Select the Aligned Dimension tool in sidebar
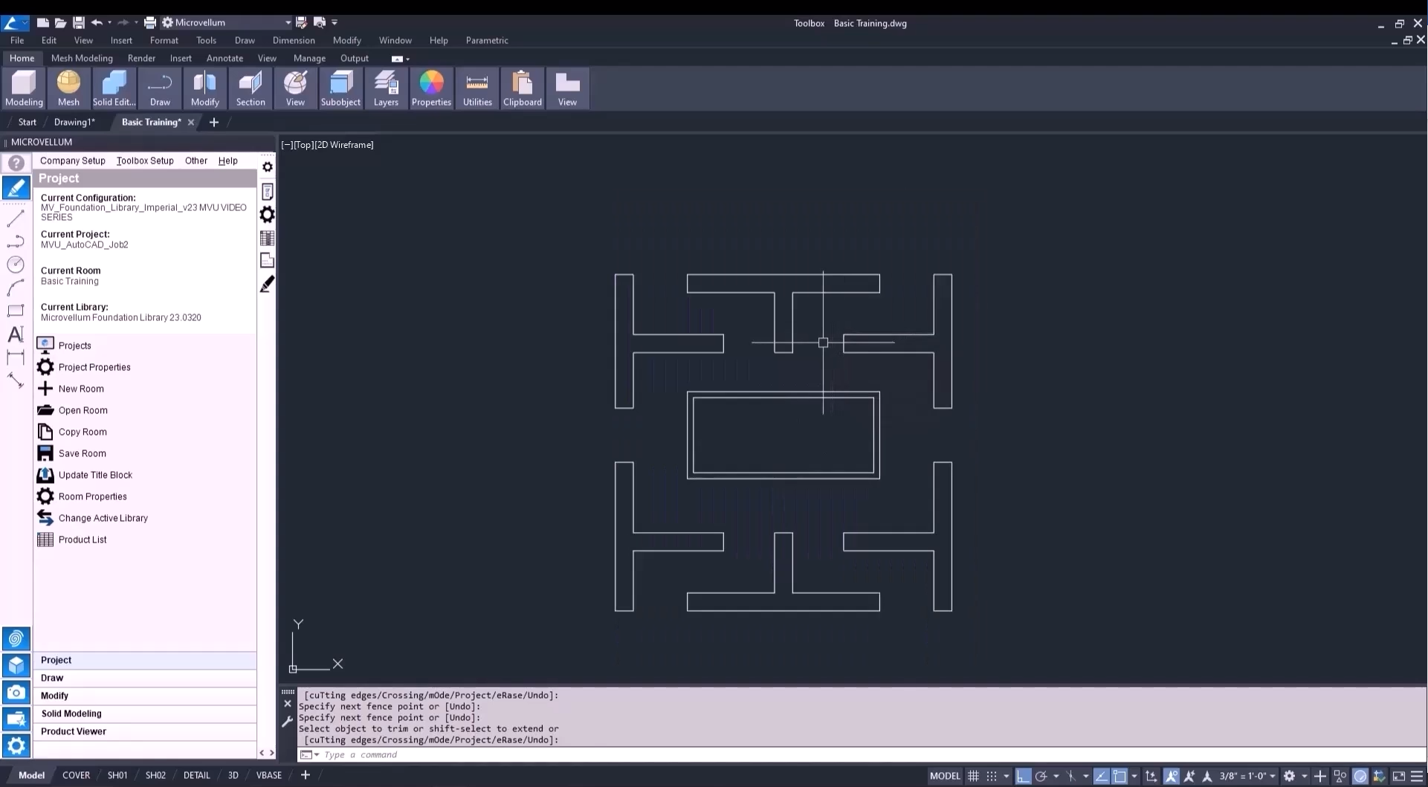Screen dimensions: 1428x787 point(16,380)
